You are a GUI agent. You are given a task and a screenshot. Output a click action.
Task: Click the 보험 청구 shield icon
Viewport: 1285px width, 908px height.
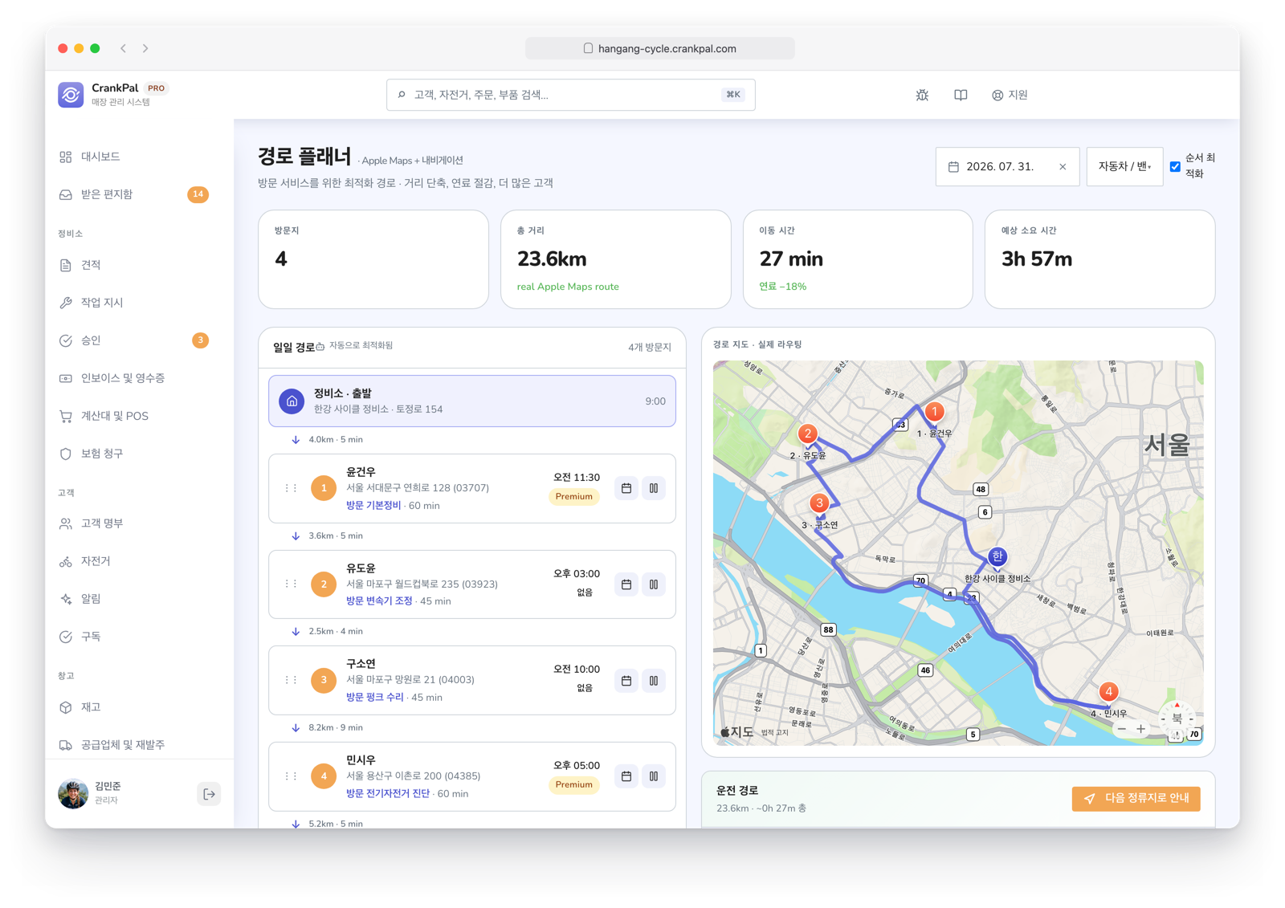[66, 454]
